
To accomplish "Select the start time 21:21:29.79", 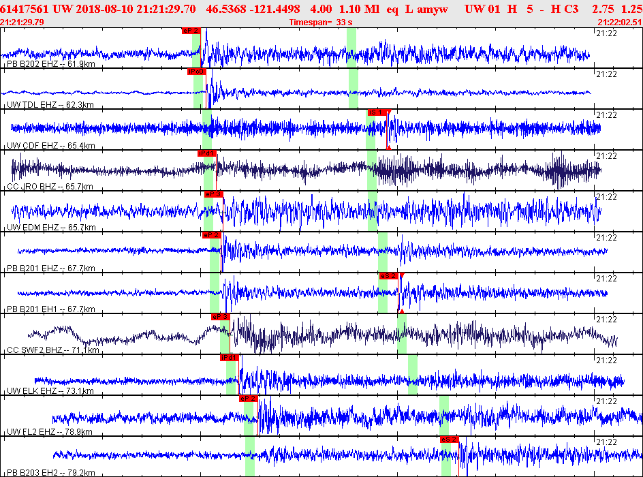I will [22, 22].
